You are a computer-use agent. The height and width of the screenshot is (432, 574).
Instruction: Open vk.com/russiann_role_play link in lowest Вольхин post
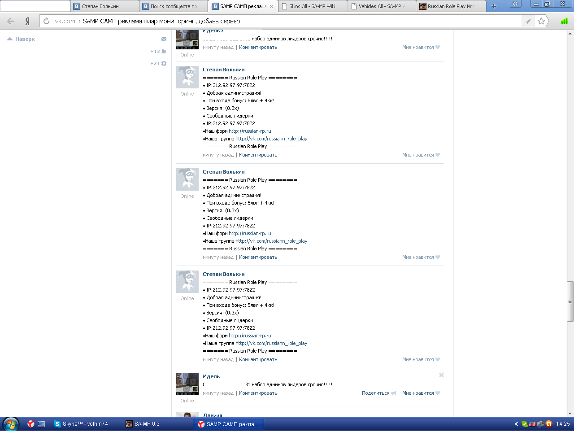(271, 343)
